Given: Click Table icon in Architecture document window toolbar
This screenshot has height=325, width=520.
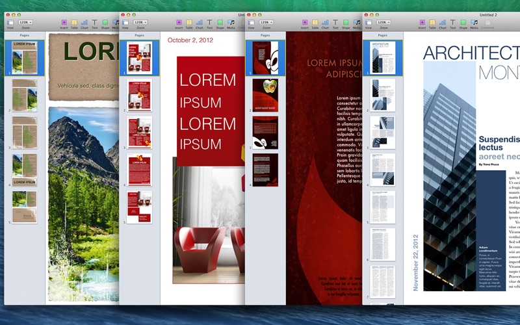Looking at the screenshot, I should 432,23.
